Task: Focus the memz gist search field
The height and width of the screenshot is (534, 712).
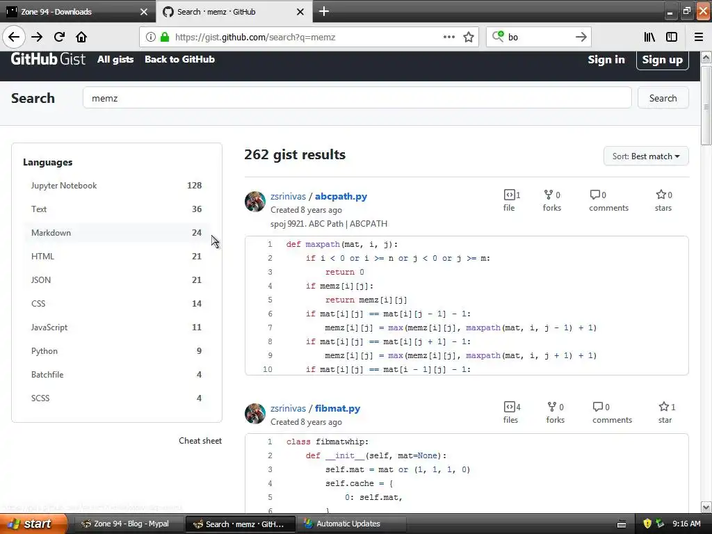Action: point(357,98)
